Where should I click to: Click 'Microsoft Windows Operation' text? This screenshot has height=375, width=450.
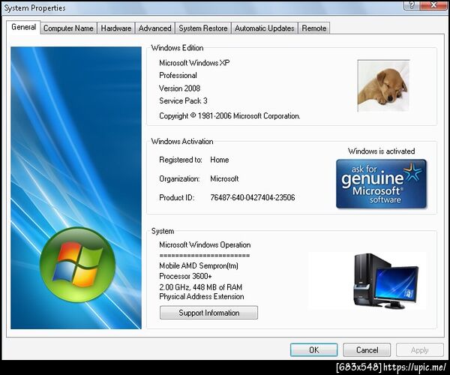pyautogui.click(x=205, y=244)
